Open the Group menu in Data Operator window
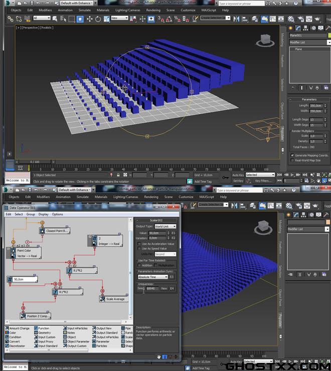 31,214
